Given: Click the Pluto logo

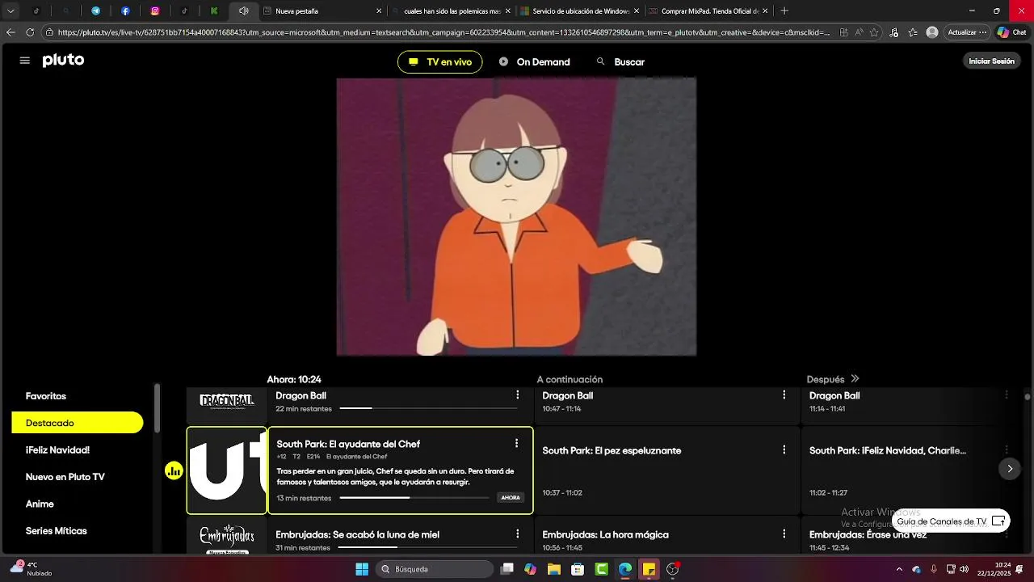Looking at the screenshot, I should [63, 61].
